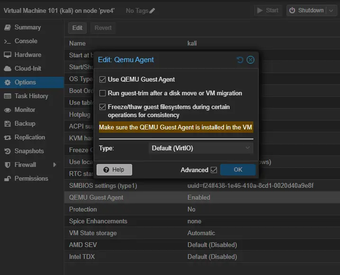Click the No Tags label
The width and height of the screenshot is (340, 275).
click(137, 10)
